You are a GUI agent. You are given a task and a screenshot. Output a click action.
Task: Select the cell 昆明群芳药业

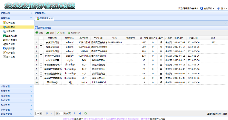[x=99, y=60]
